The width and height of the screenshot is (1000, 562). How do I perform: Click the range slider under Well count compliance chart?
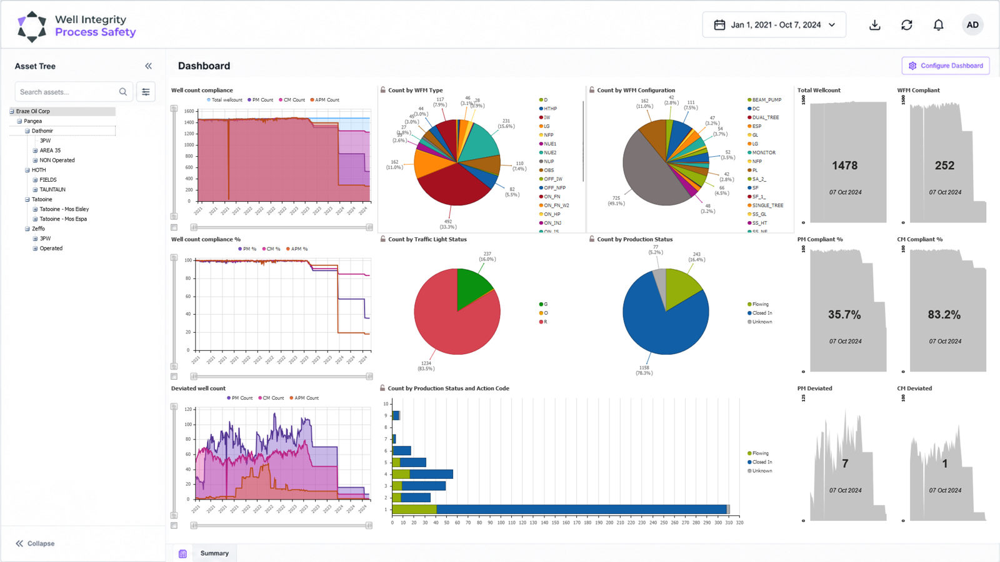(282, 227)
